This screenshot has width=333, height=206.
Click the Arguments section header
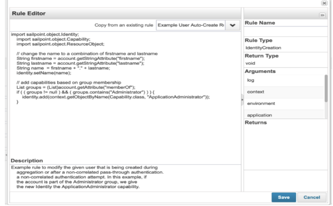(260, 72)
